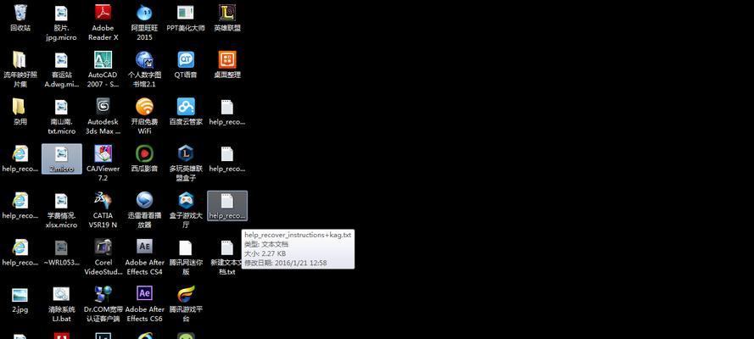The image size is (754, 339).
Task: Open 迅雷看看播放器 shortcut
Action: point(144,210)
